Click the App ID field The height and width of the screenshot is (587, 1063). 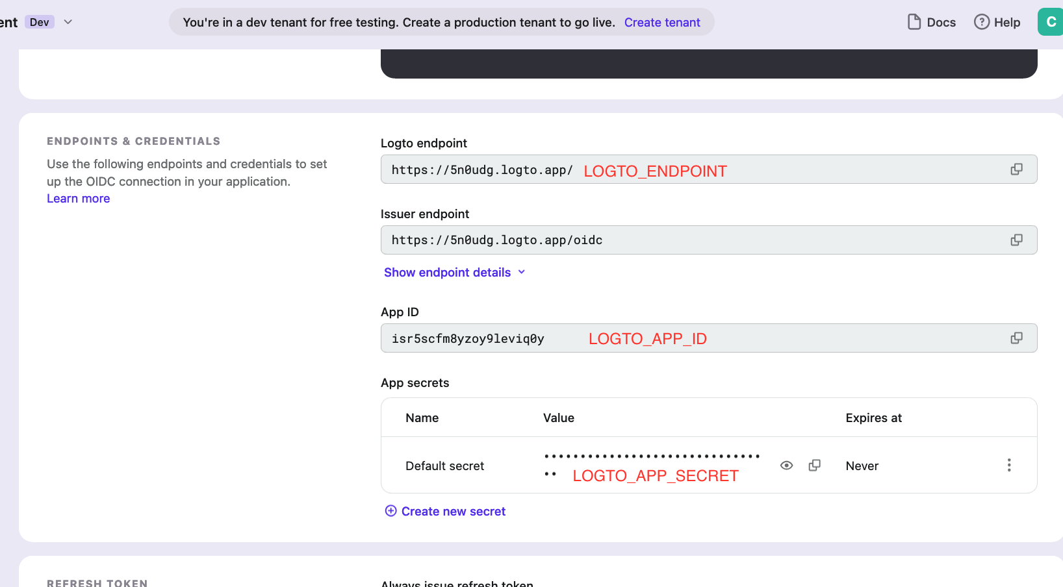click(709, 338)
